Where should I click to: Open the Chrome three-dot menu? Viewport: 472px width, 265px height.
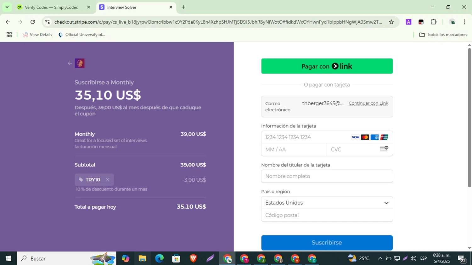point(464,22)
